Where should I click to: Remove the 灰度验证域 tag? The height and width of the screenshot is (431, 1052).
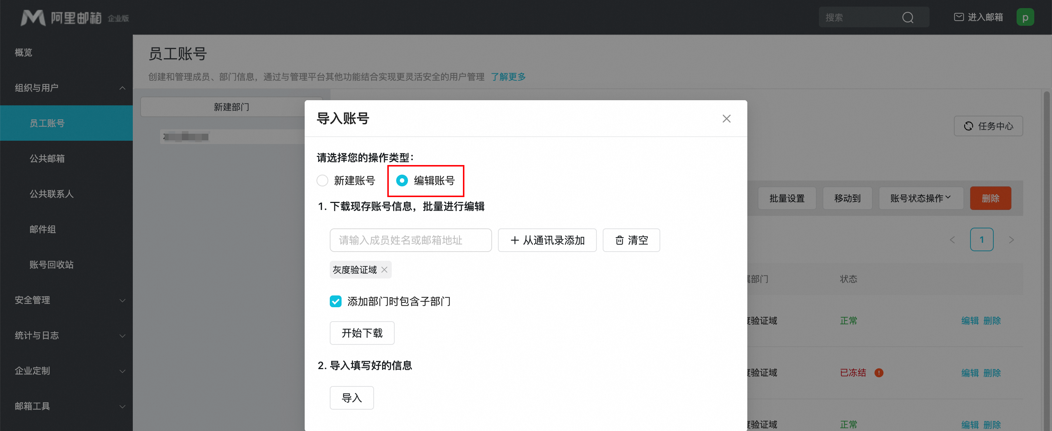tap(384, 270)
